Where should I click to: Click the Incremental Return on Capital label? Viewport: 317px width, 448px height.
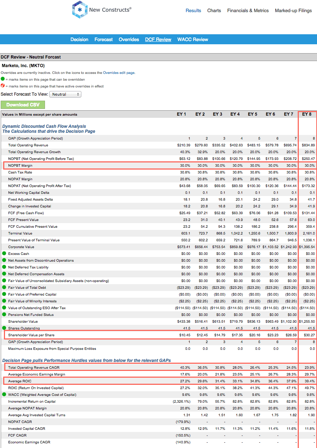(31, 402)
